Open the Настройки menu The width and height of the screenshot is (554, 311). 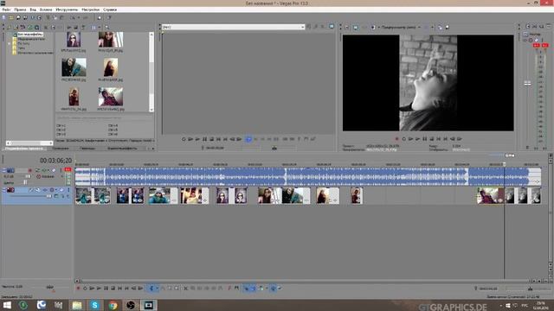click(x=90, y=10)
